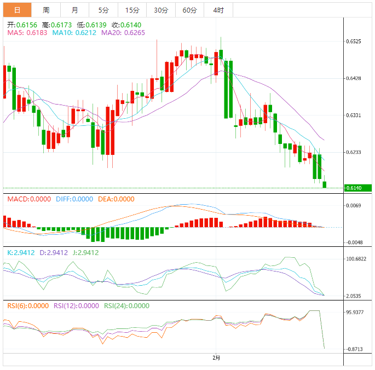Open the 30分 timeframe tab
Image resolution: width=375 pixels, height=370 pixels.
(161, 10)
